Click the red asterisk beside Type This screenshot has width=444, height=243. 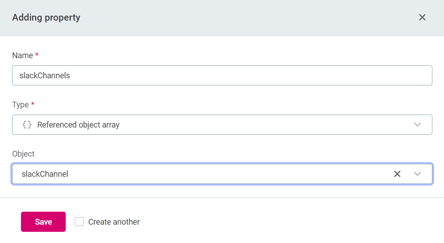tap(33, 104)
